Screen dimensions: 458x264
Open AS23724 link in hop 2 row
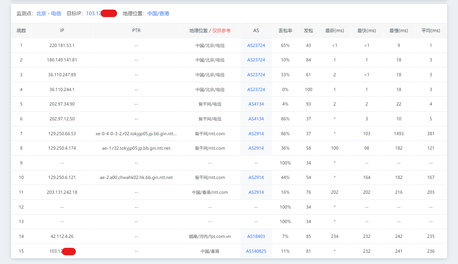point(256,60)
